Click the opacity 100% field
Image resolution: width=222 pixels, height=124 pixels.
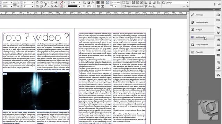click(89, 6)
